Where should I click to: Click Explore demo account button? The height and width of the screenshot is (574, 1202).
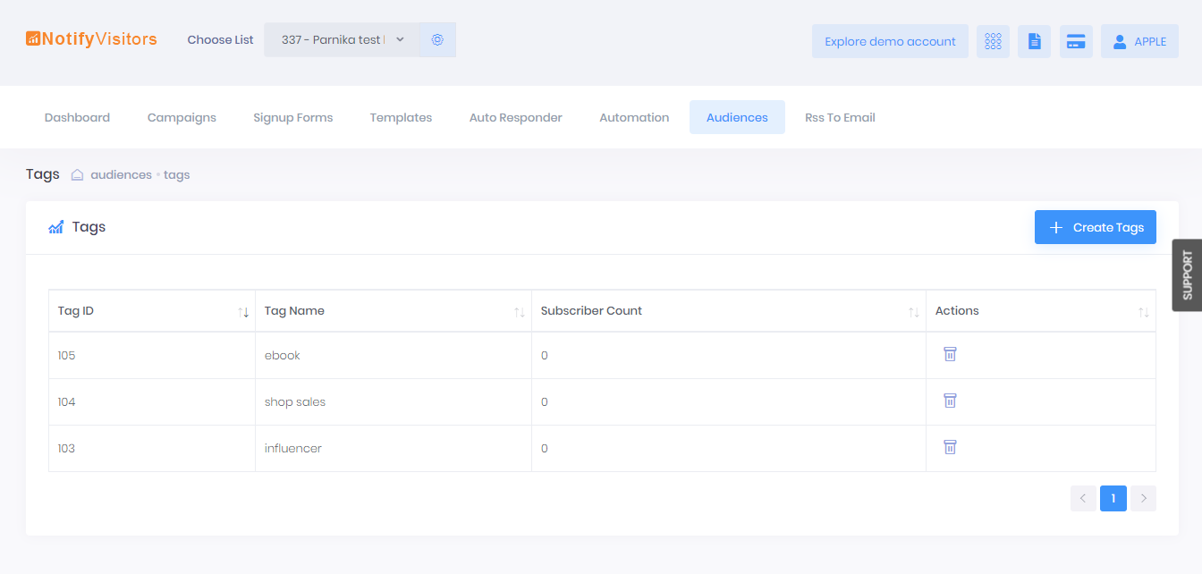890,41
